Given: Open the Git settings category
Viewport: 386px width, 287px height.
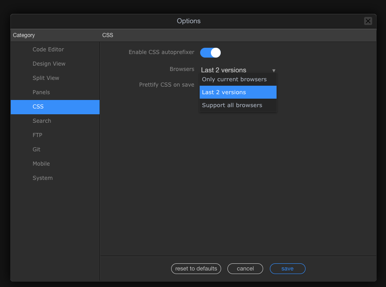Looking at the screenshot, I should tap(37, 150).
